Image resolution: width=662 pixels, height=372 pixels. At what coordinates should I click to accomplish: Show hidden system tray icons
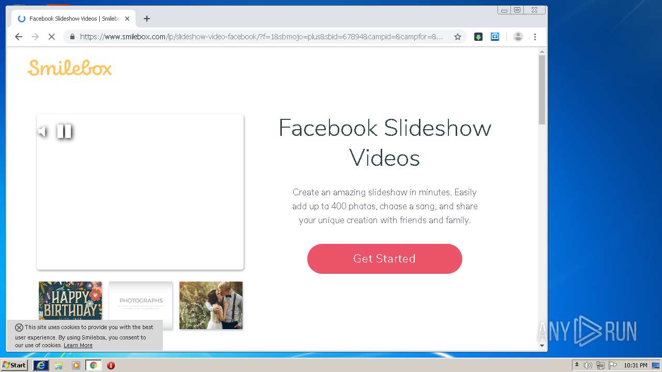point(577,365)
